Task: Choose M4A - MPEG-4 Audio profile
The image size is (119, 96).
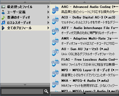Action: [x=85, y=83]
